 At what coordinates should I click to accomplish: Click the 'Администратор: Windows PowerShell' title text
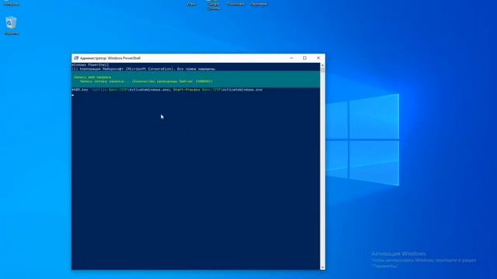[110, 58]
